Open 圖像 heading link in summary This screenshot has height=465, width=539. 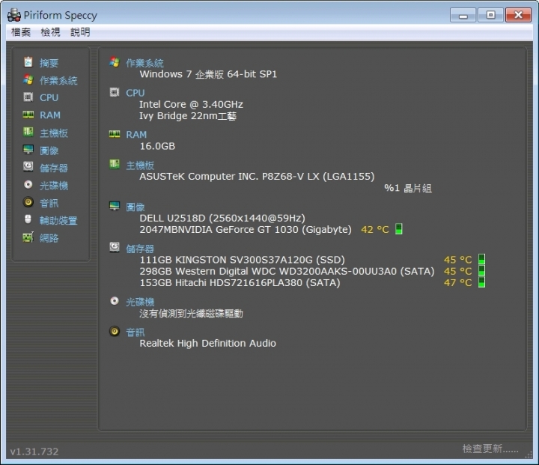point(135,207)
